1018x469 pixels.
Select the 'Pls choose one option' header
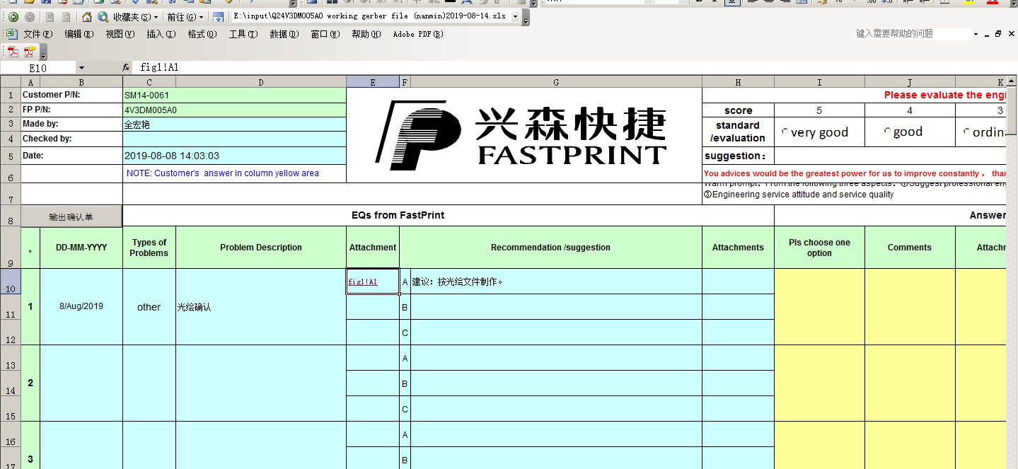[x=819, y=248]
